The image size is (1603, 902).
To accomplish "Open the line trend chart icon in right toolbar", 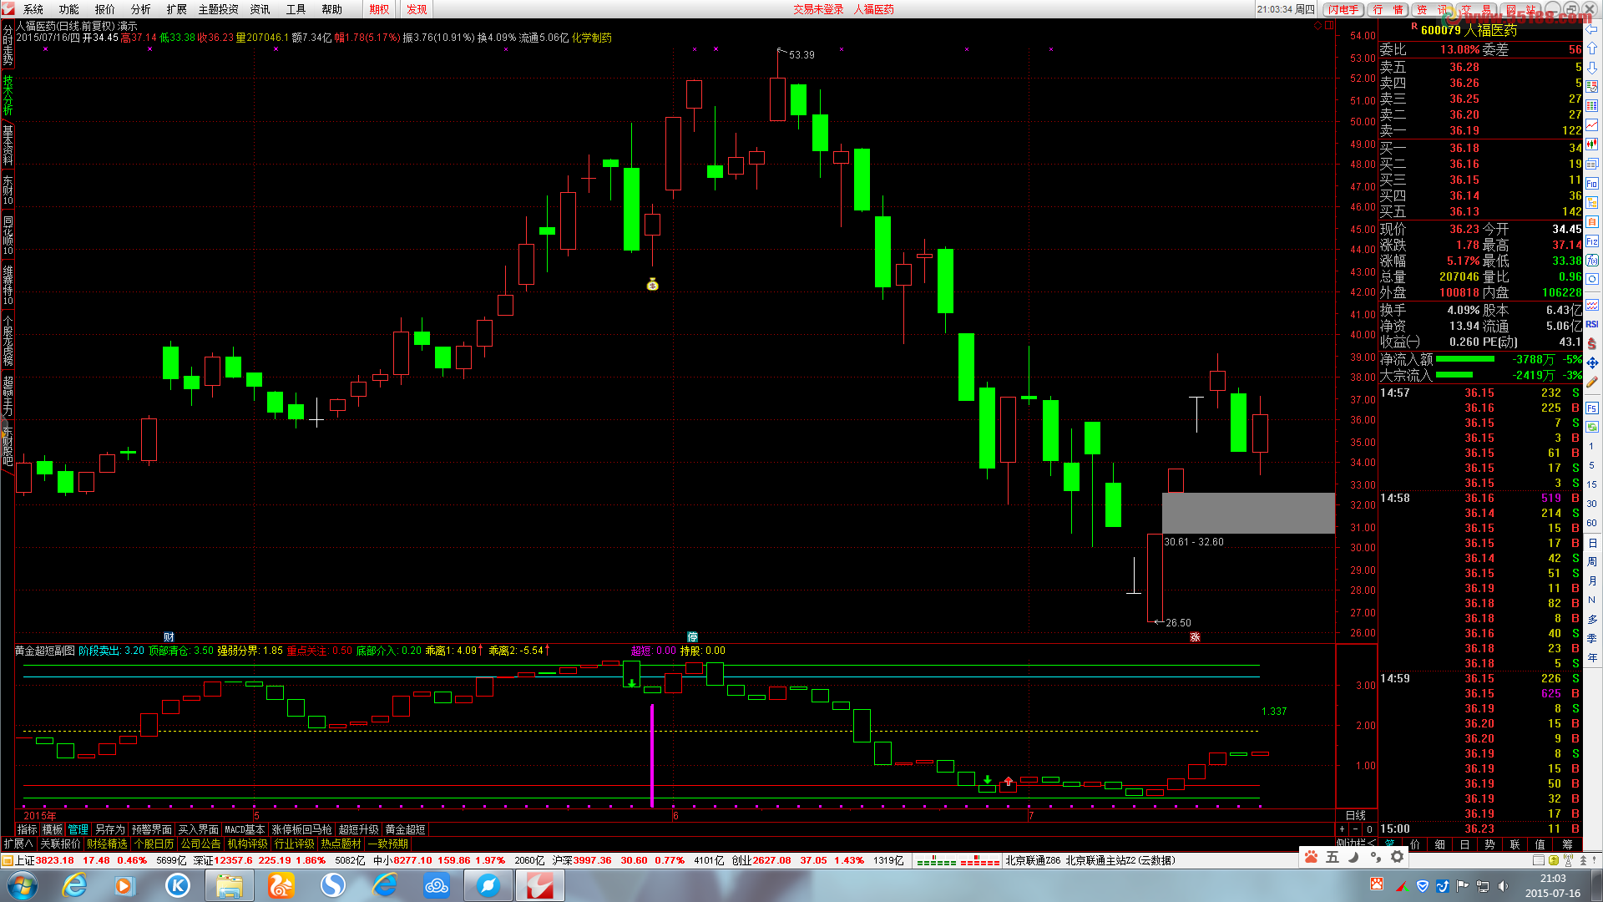I will [1592, 124].
